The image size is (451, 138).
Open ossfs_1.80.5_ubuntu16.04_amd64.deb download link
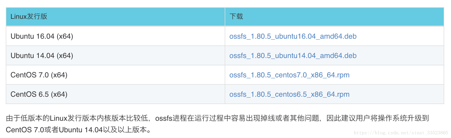point(293,36)
